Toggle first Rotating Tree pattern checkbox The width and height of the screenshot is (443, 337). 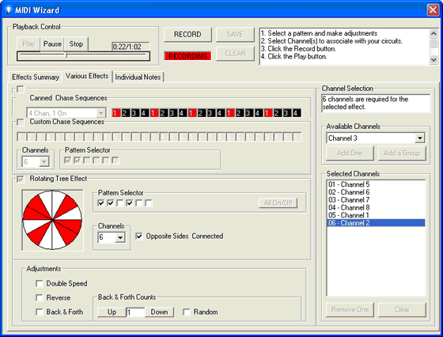click(101, 203)
